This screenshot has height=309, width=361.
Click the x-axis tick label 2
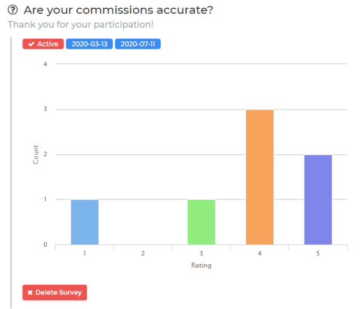[x=143, y=254]
